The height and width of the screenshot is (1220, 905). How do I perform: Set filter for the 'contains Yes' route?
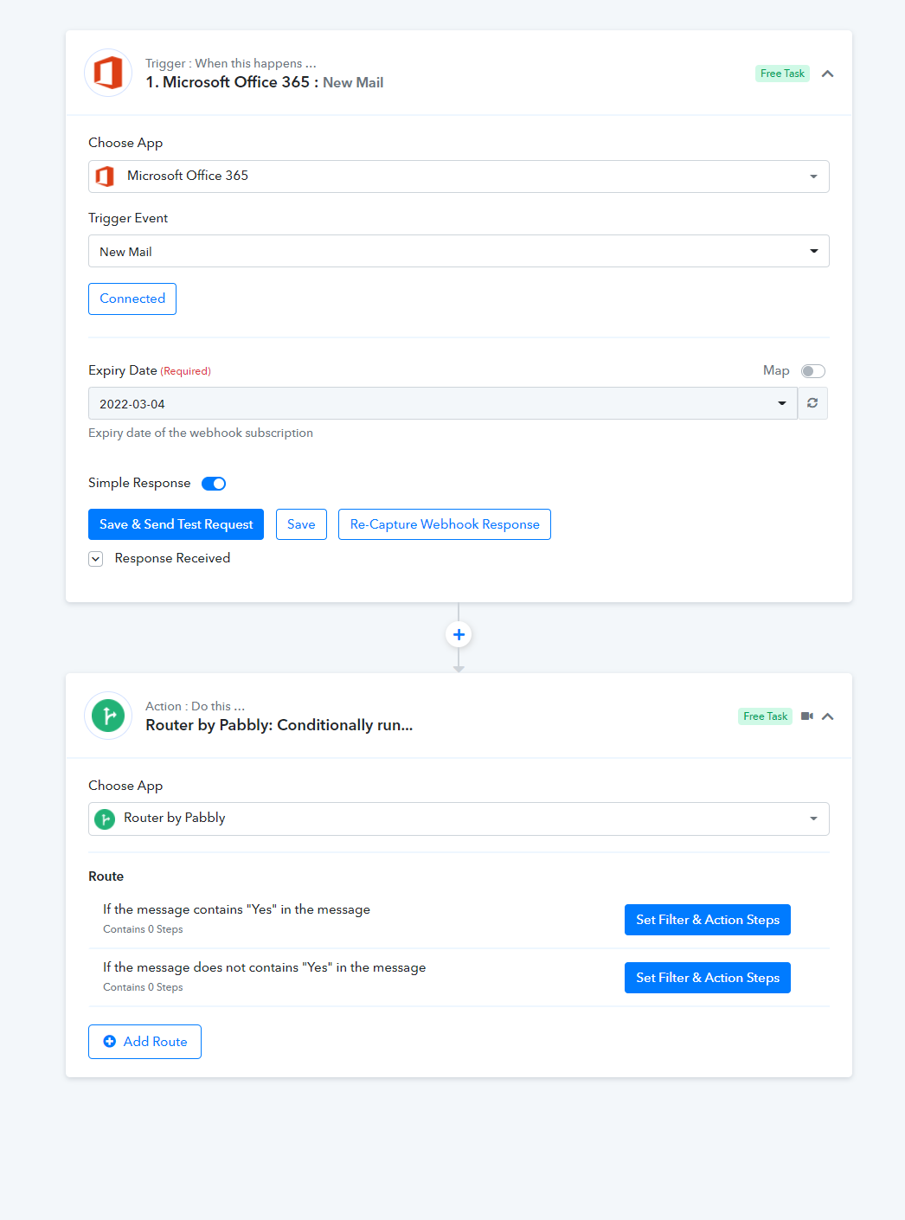707,920
